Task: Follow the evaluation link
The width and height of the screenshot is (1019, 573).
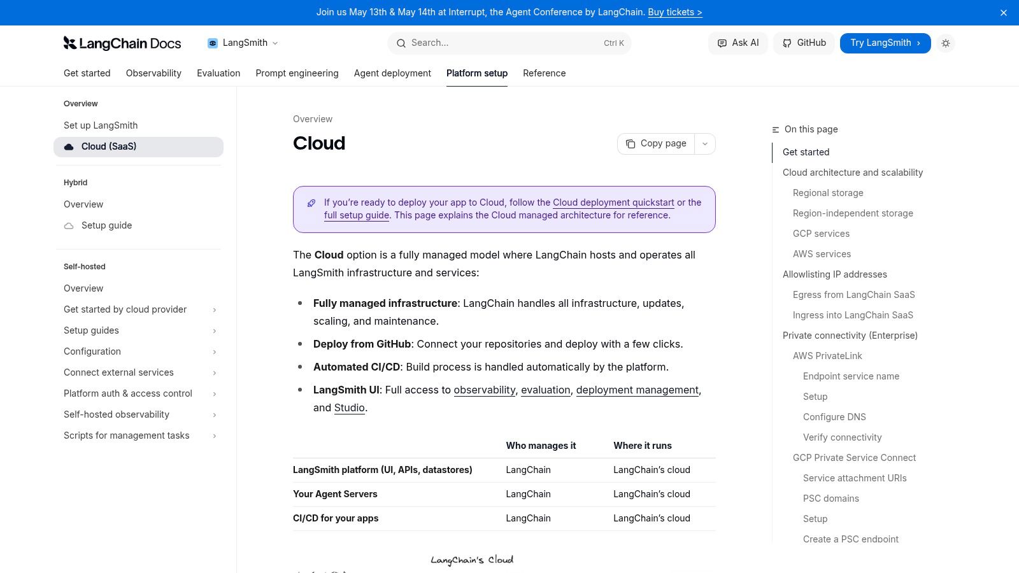Action: pos(546,390)
